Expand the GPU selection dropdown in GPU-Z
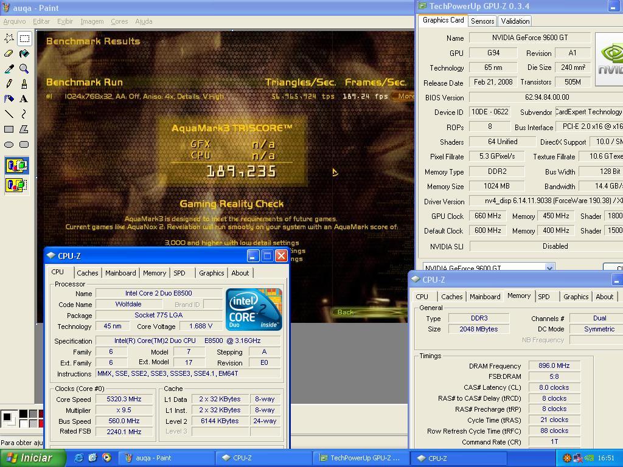 (x=549, y=268)
